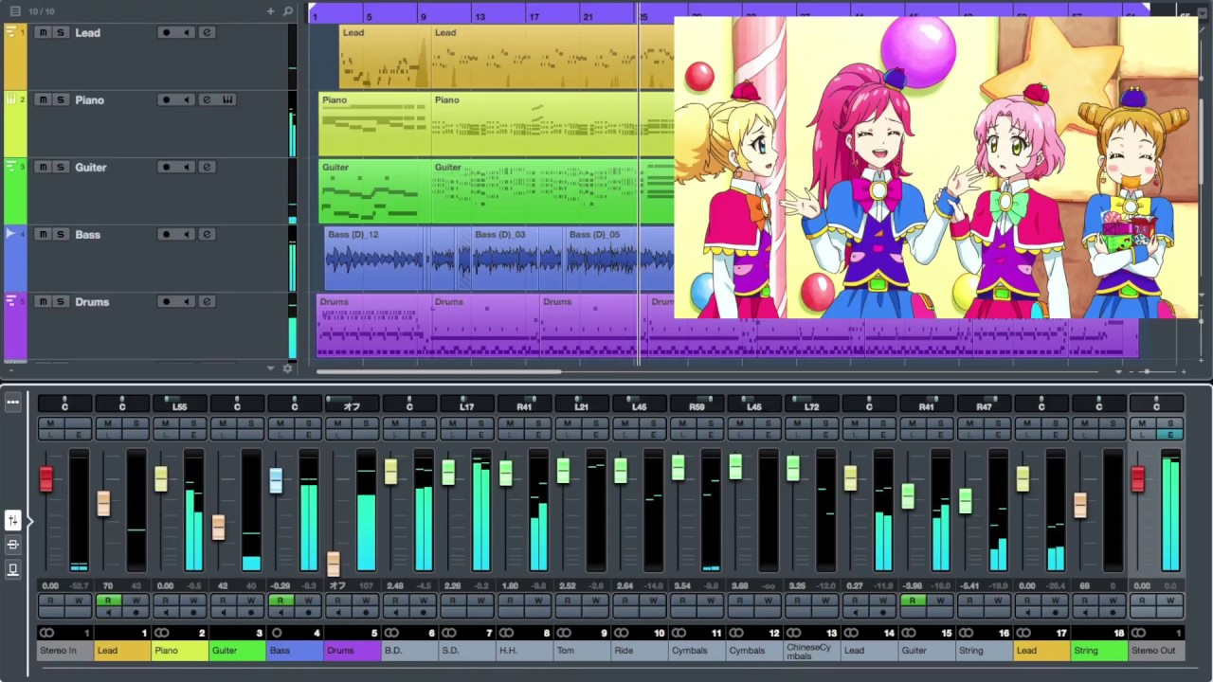Click the Stereo In red fader
Viewport: 1213px width, 682px height.
[x=46, y=478]
